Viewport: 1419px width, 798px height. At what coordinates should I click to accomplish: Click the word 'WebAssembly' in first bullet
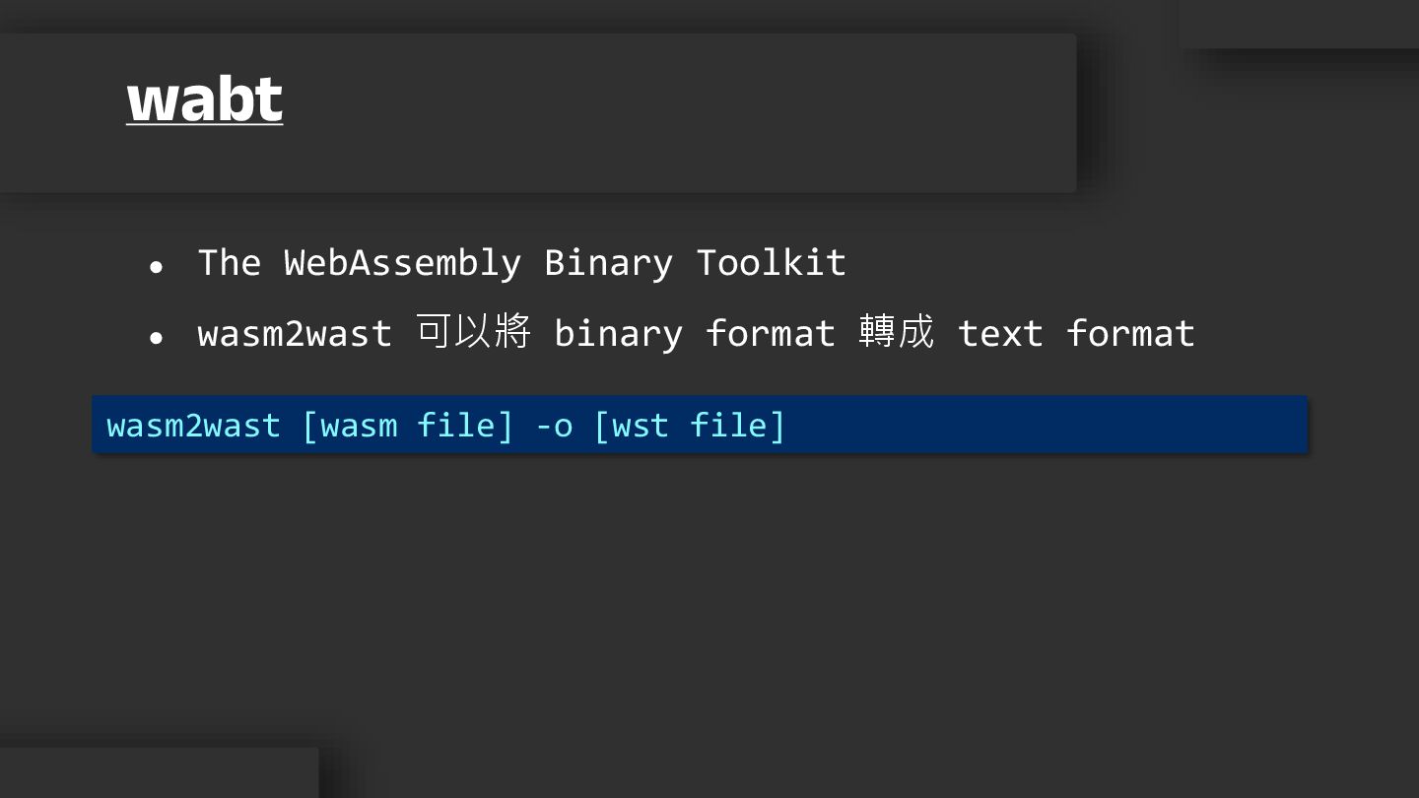click(x=402, y=263)
